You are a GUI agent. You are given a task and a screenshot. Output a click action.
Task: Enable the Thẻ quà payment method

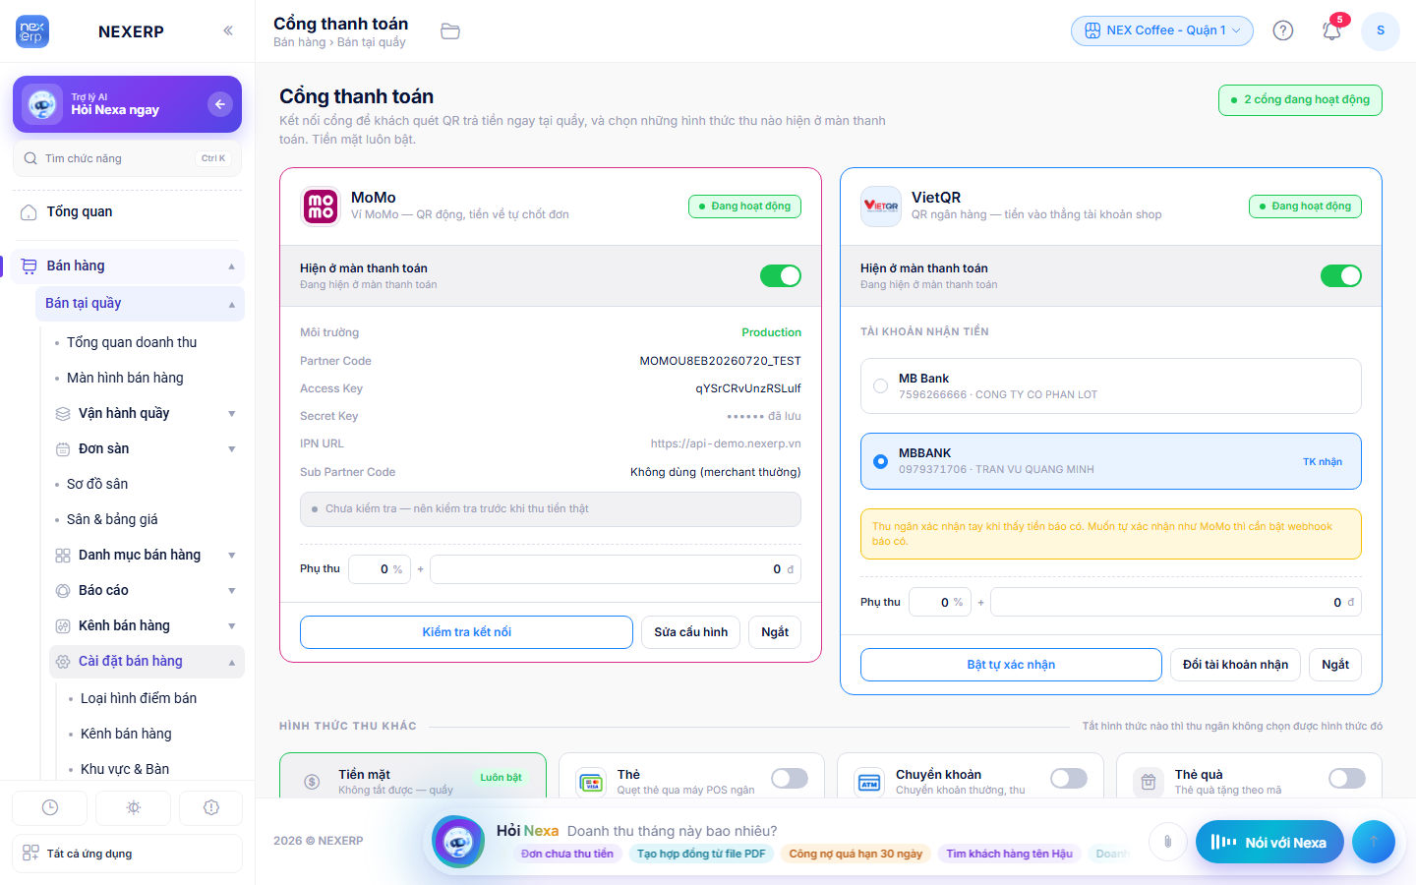click(1347, 779)
